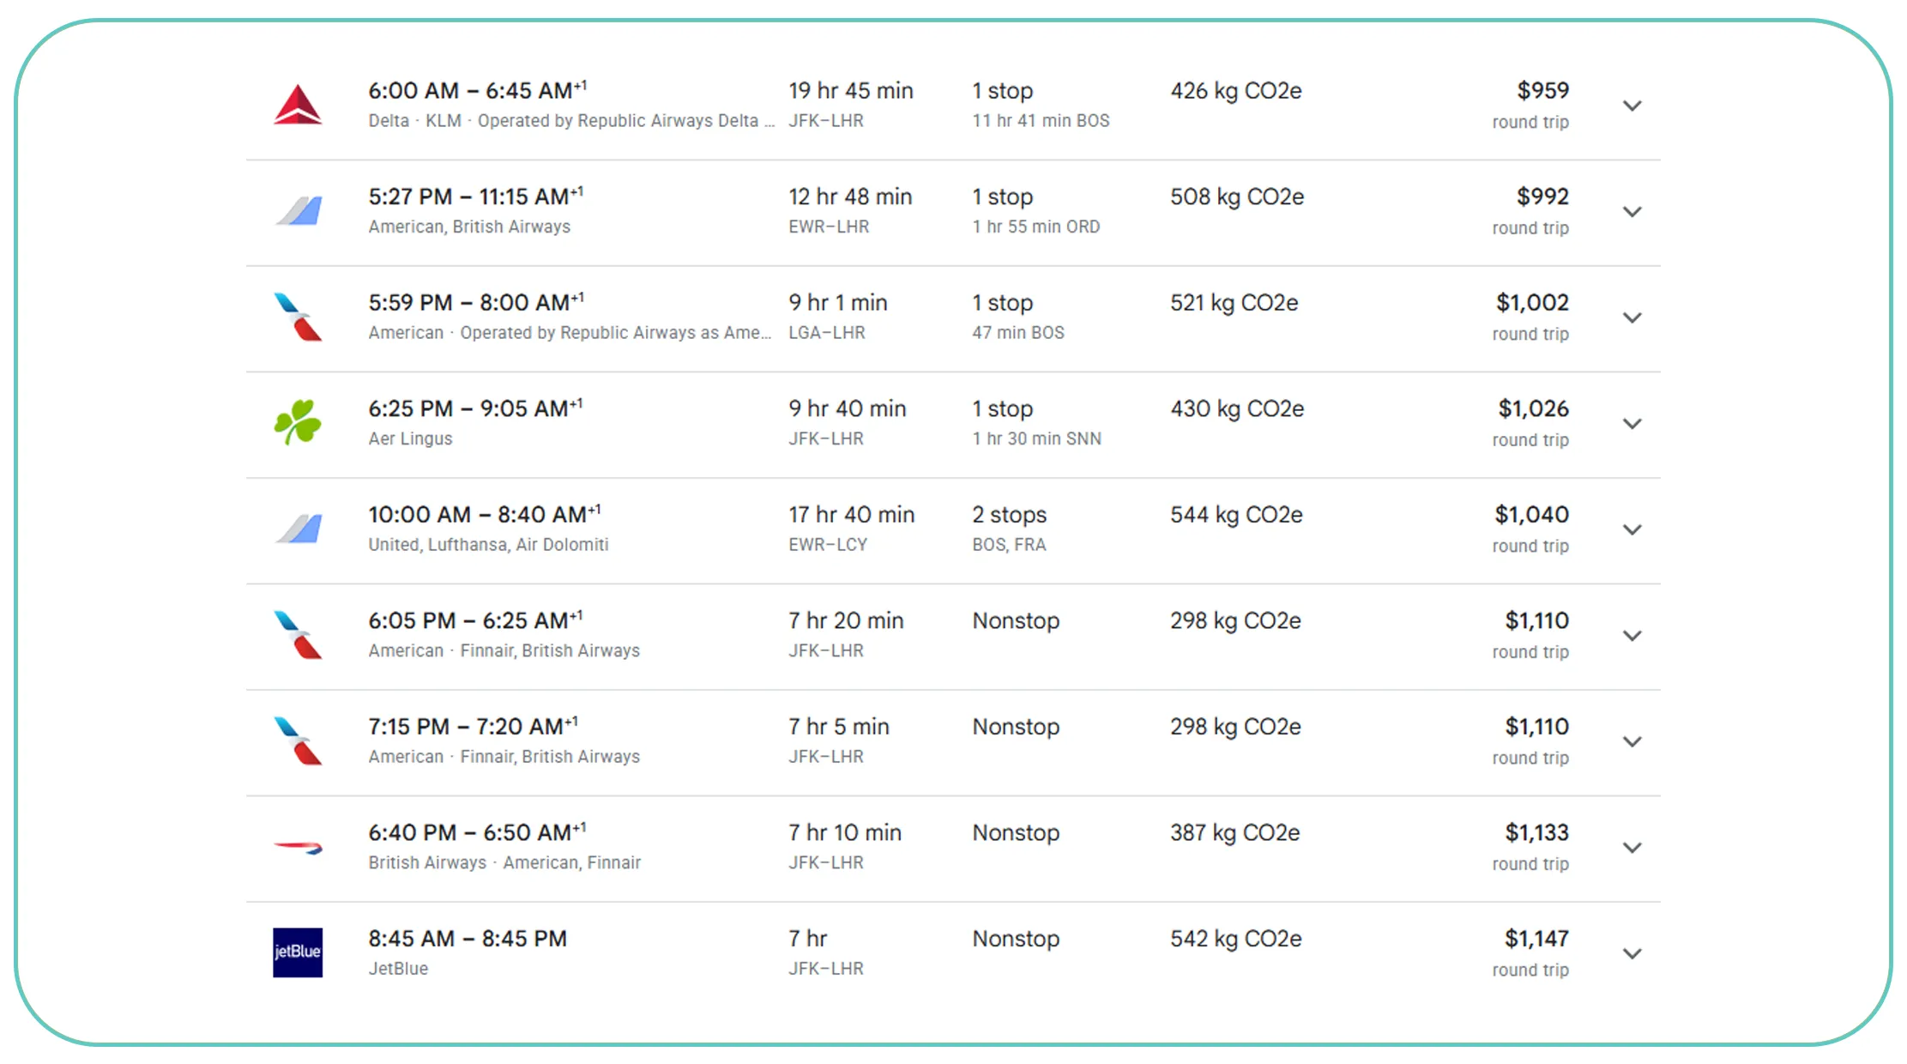Screen dimensions: 1907x1064
Task: Click the 9 hr 1 min duration
Action: pyautogui.click(x=838, y=303)
